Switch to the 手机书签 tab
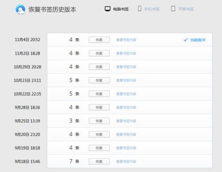This screenshot has width=222, height=172. [152, 9]
